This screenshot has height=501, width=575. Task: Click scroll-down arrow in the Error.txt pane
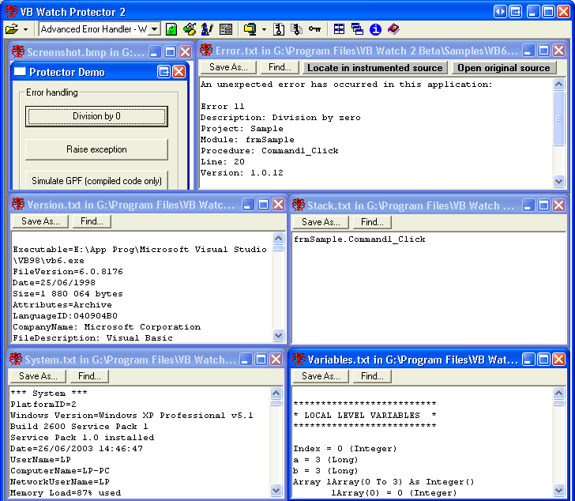[558, 181]
